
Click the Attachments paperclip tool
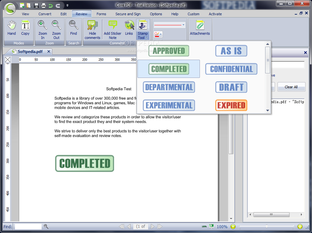point(200,28)
